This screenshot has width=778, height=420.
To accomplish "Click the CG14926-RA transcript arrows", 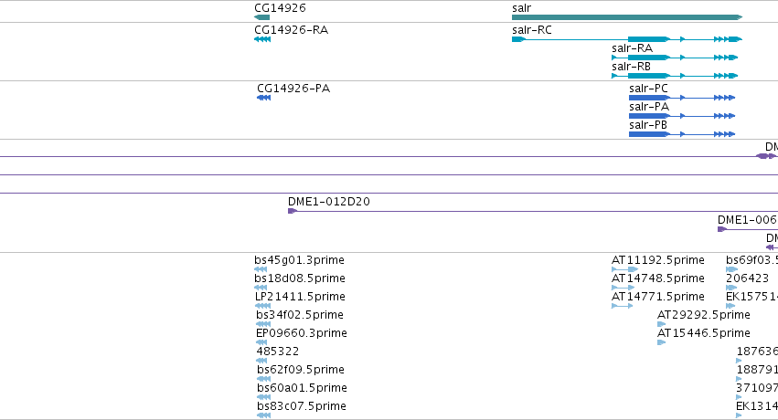I will [262, 39].
